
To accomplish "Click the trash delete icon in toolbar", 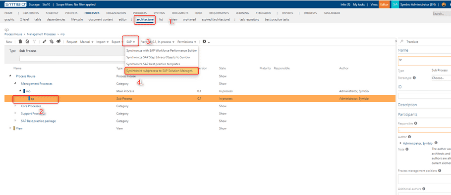I will pyautogui.click(x=20, y=41).
